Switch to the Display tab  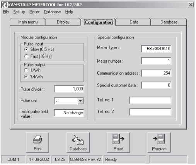pyautogui.click(x=63, y=22)
